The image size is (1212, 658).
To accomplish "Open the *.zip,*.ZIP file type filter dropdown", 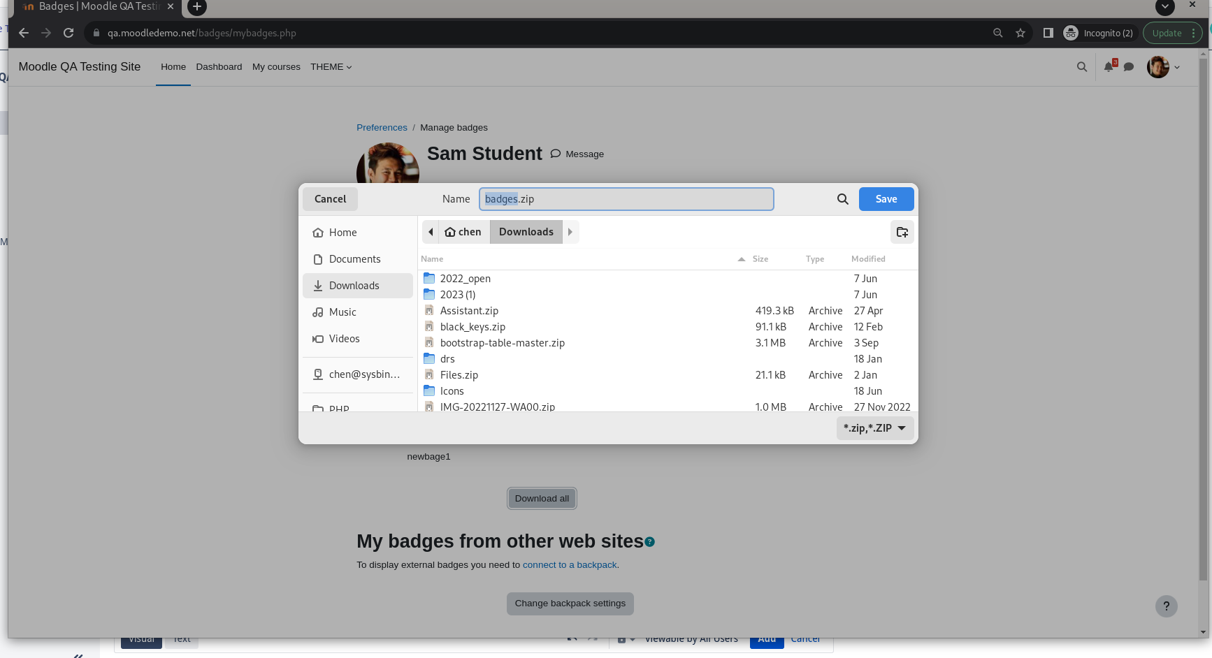I will pos(875,428).
